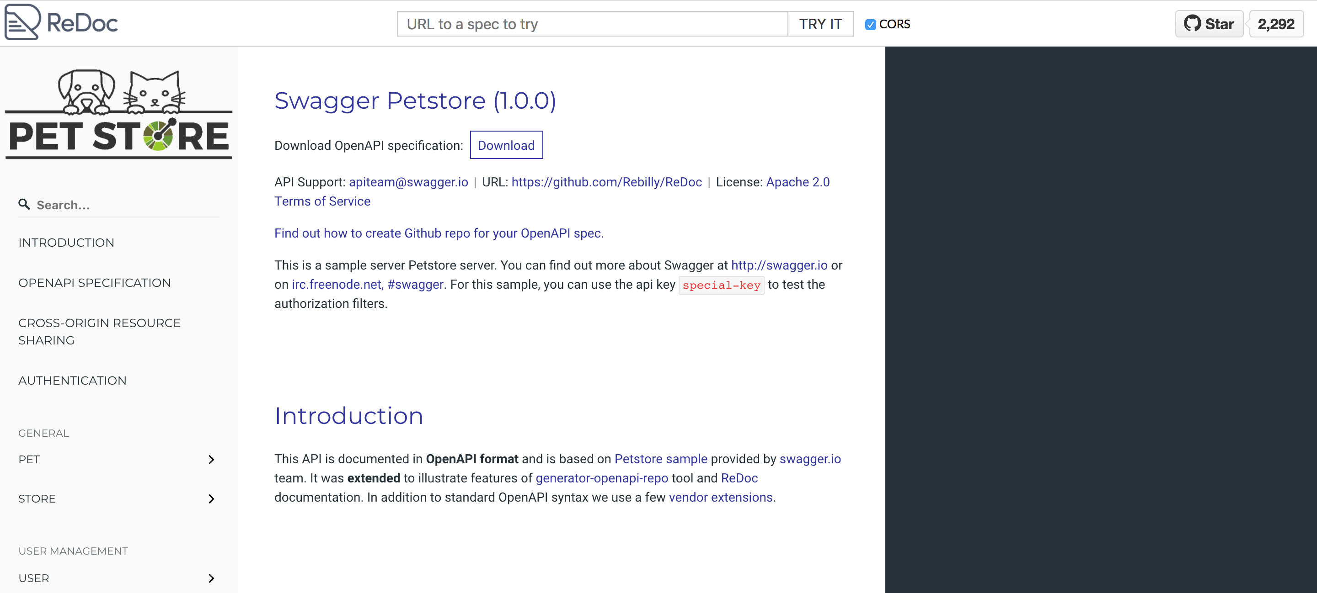Open the vendor extensions link
Image resolution: width=1317 pixels, height=593 pixels.
[721, 497]
